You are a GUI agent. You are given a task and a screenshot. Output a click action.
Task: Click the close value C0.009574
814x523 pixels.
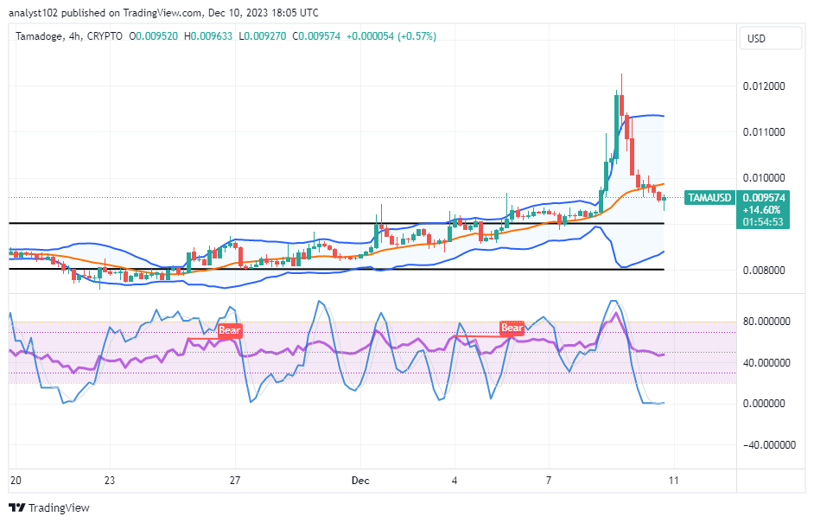pos(316,36)
